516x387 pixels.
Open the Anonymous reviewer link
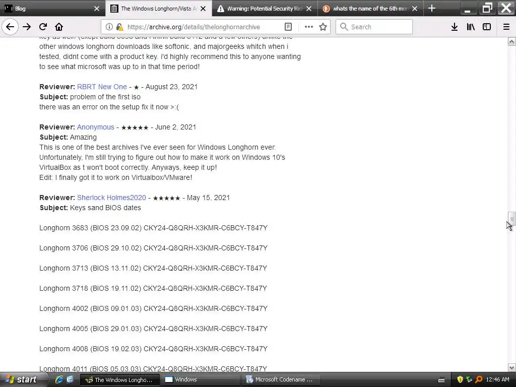coord(95,127)
